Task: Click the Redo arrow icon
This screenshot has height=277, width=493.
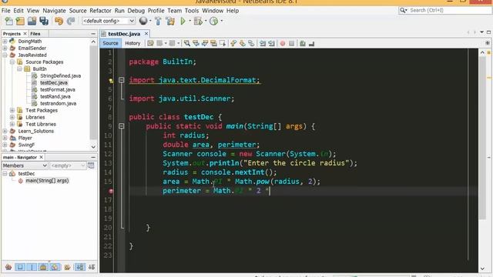Action: pyautogui.click(x=71, y=21)
